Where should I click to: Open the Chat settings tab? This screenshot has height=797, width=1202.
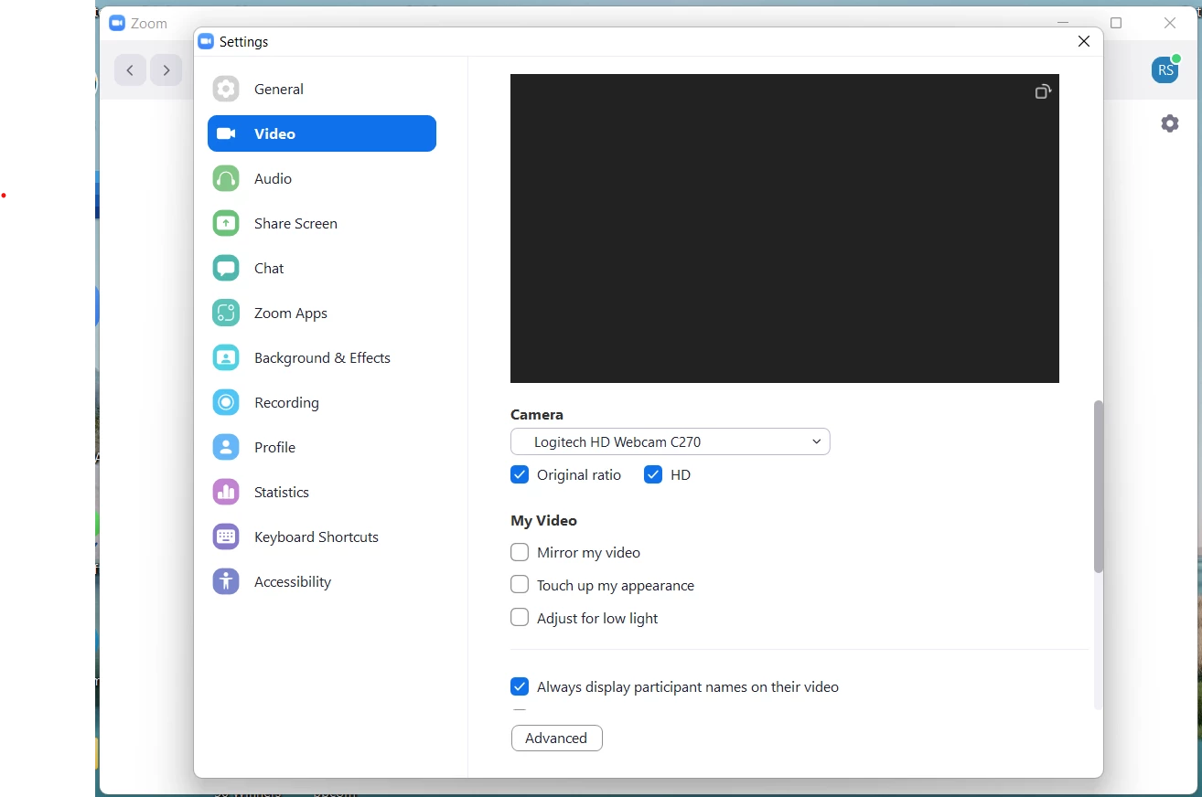[322, 268]
